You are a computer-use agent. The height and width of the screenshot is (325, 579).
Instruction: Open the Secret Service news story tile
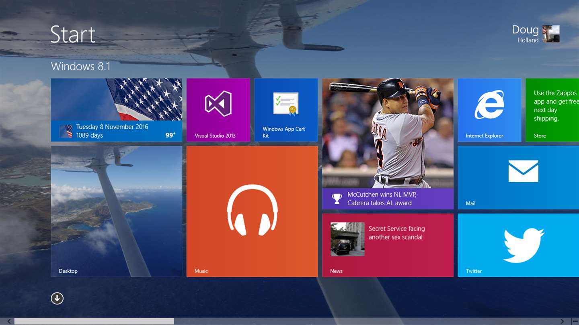[388, 245]
